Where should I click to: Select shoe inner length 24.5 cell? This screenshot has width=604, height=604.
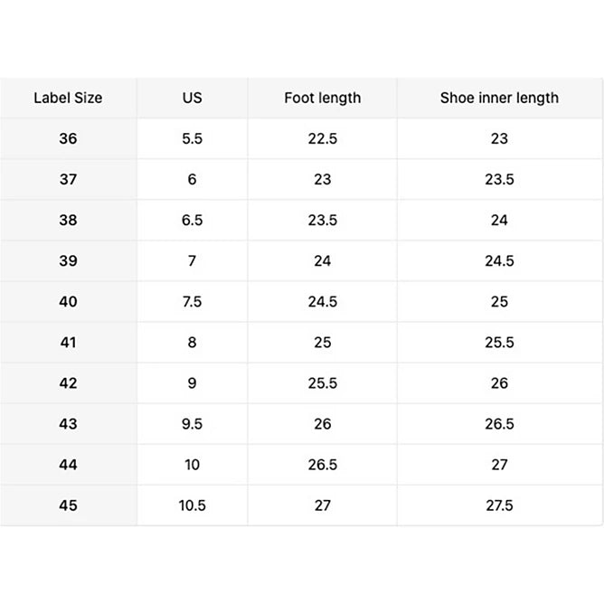500,261
